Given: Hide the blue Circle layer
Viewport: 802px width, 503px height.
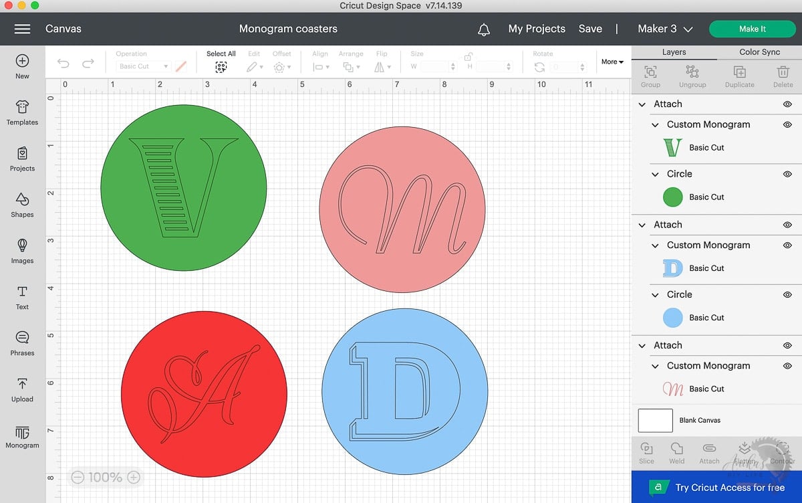Looking at the screenshot, I should (x=787, y=295).
